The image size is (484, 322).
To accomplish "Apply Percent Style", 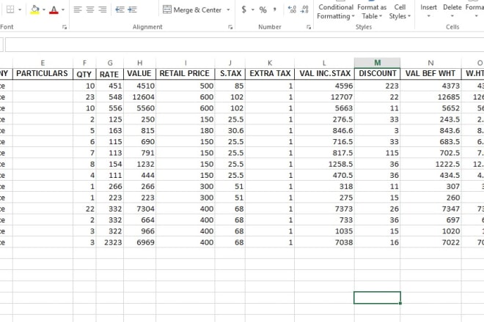I will coord(263,10).
